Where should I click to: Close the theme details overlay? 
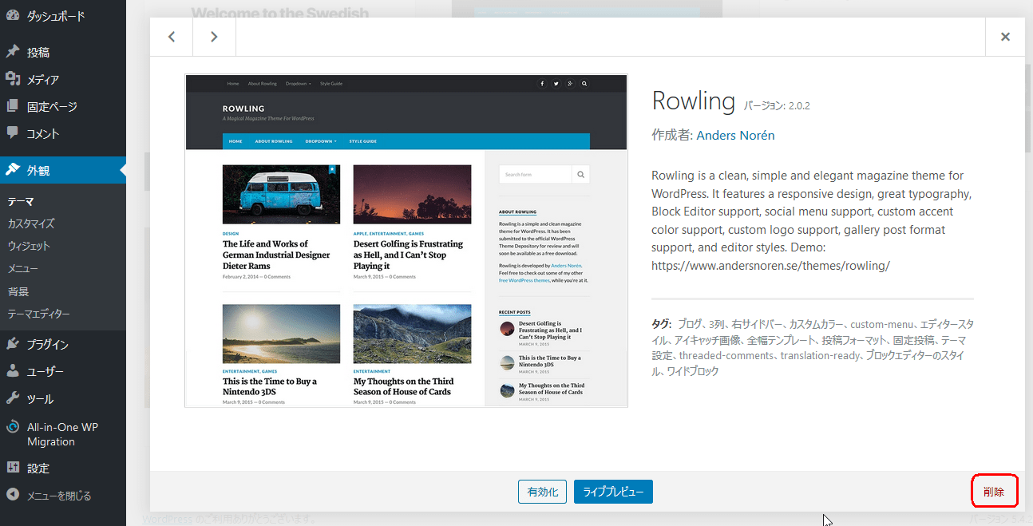click(x=1005, y=37)
